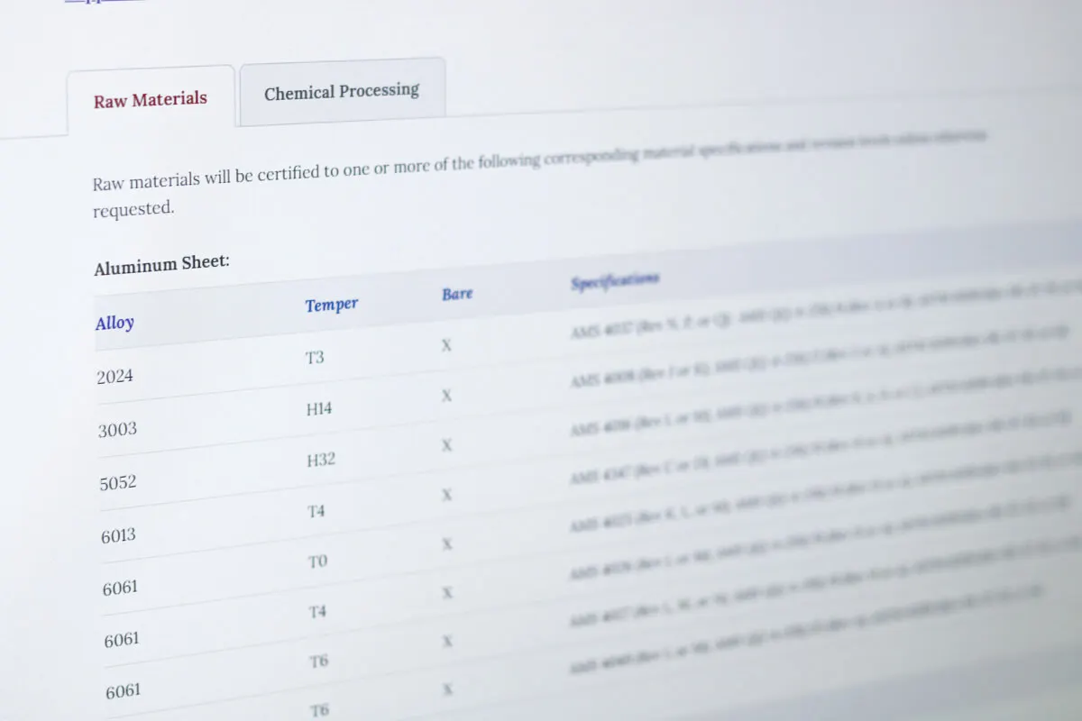The image size is (1082, 721).
Task: Select alloy 6013 cell
Action: point(119,536)
